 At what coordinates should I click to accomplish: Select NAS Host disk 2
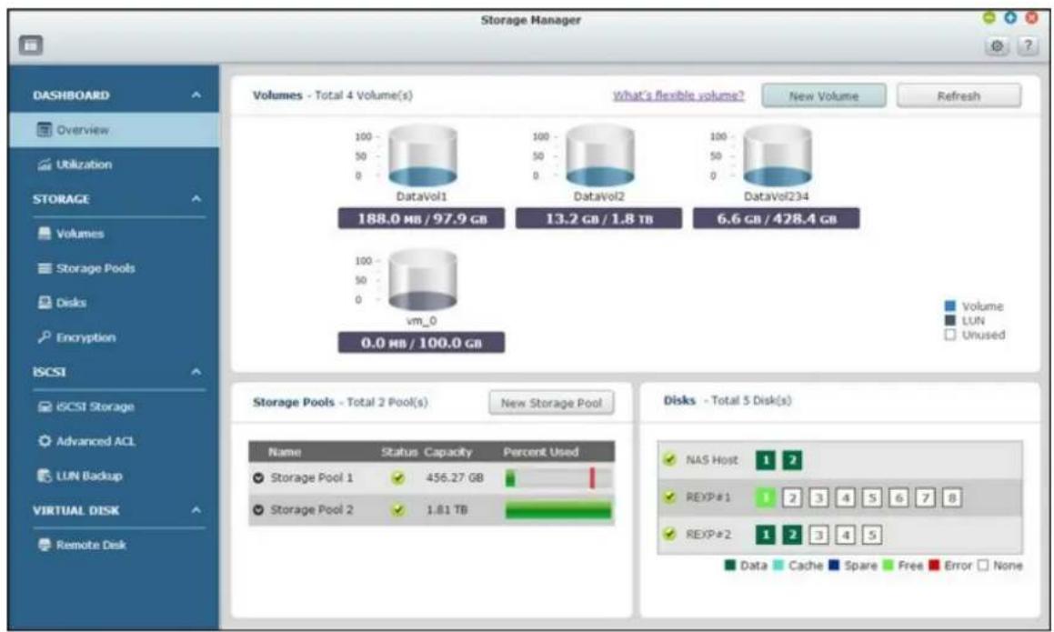(792, 460)
